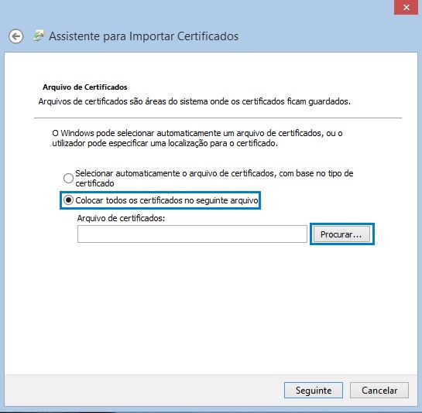
Task: Click the bold 'Arquivo de Certificados' heading
Action: tap(84, 87)
